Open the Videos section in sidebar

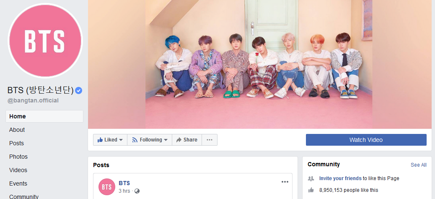point(18,170)
